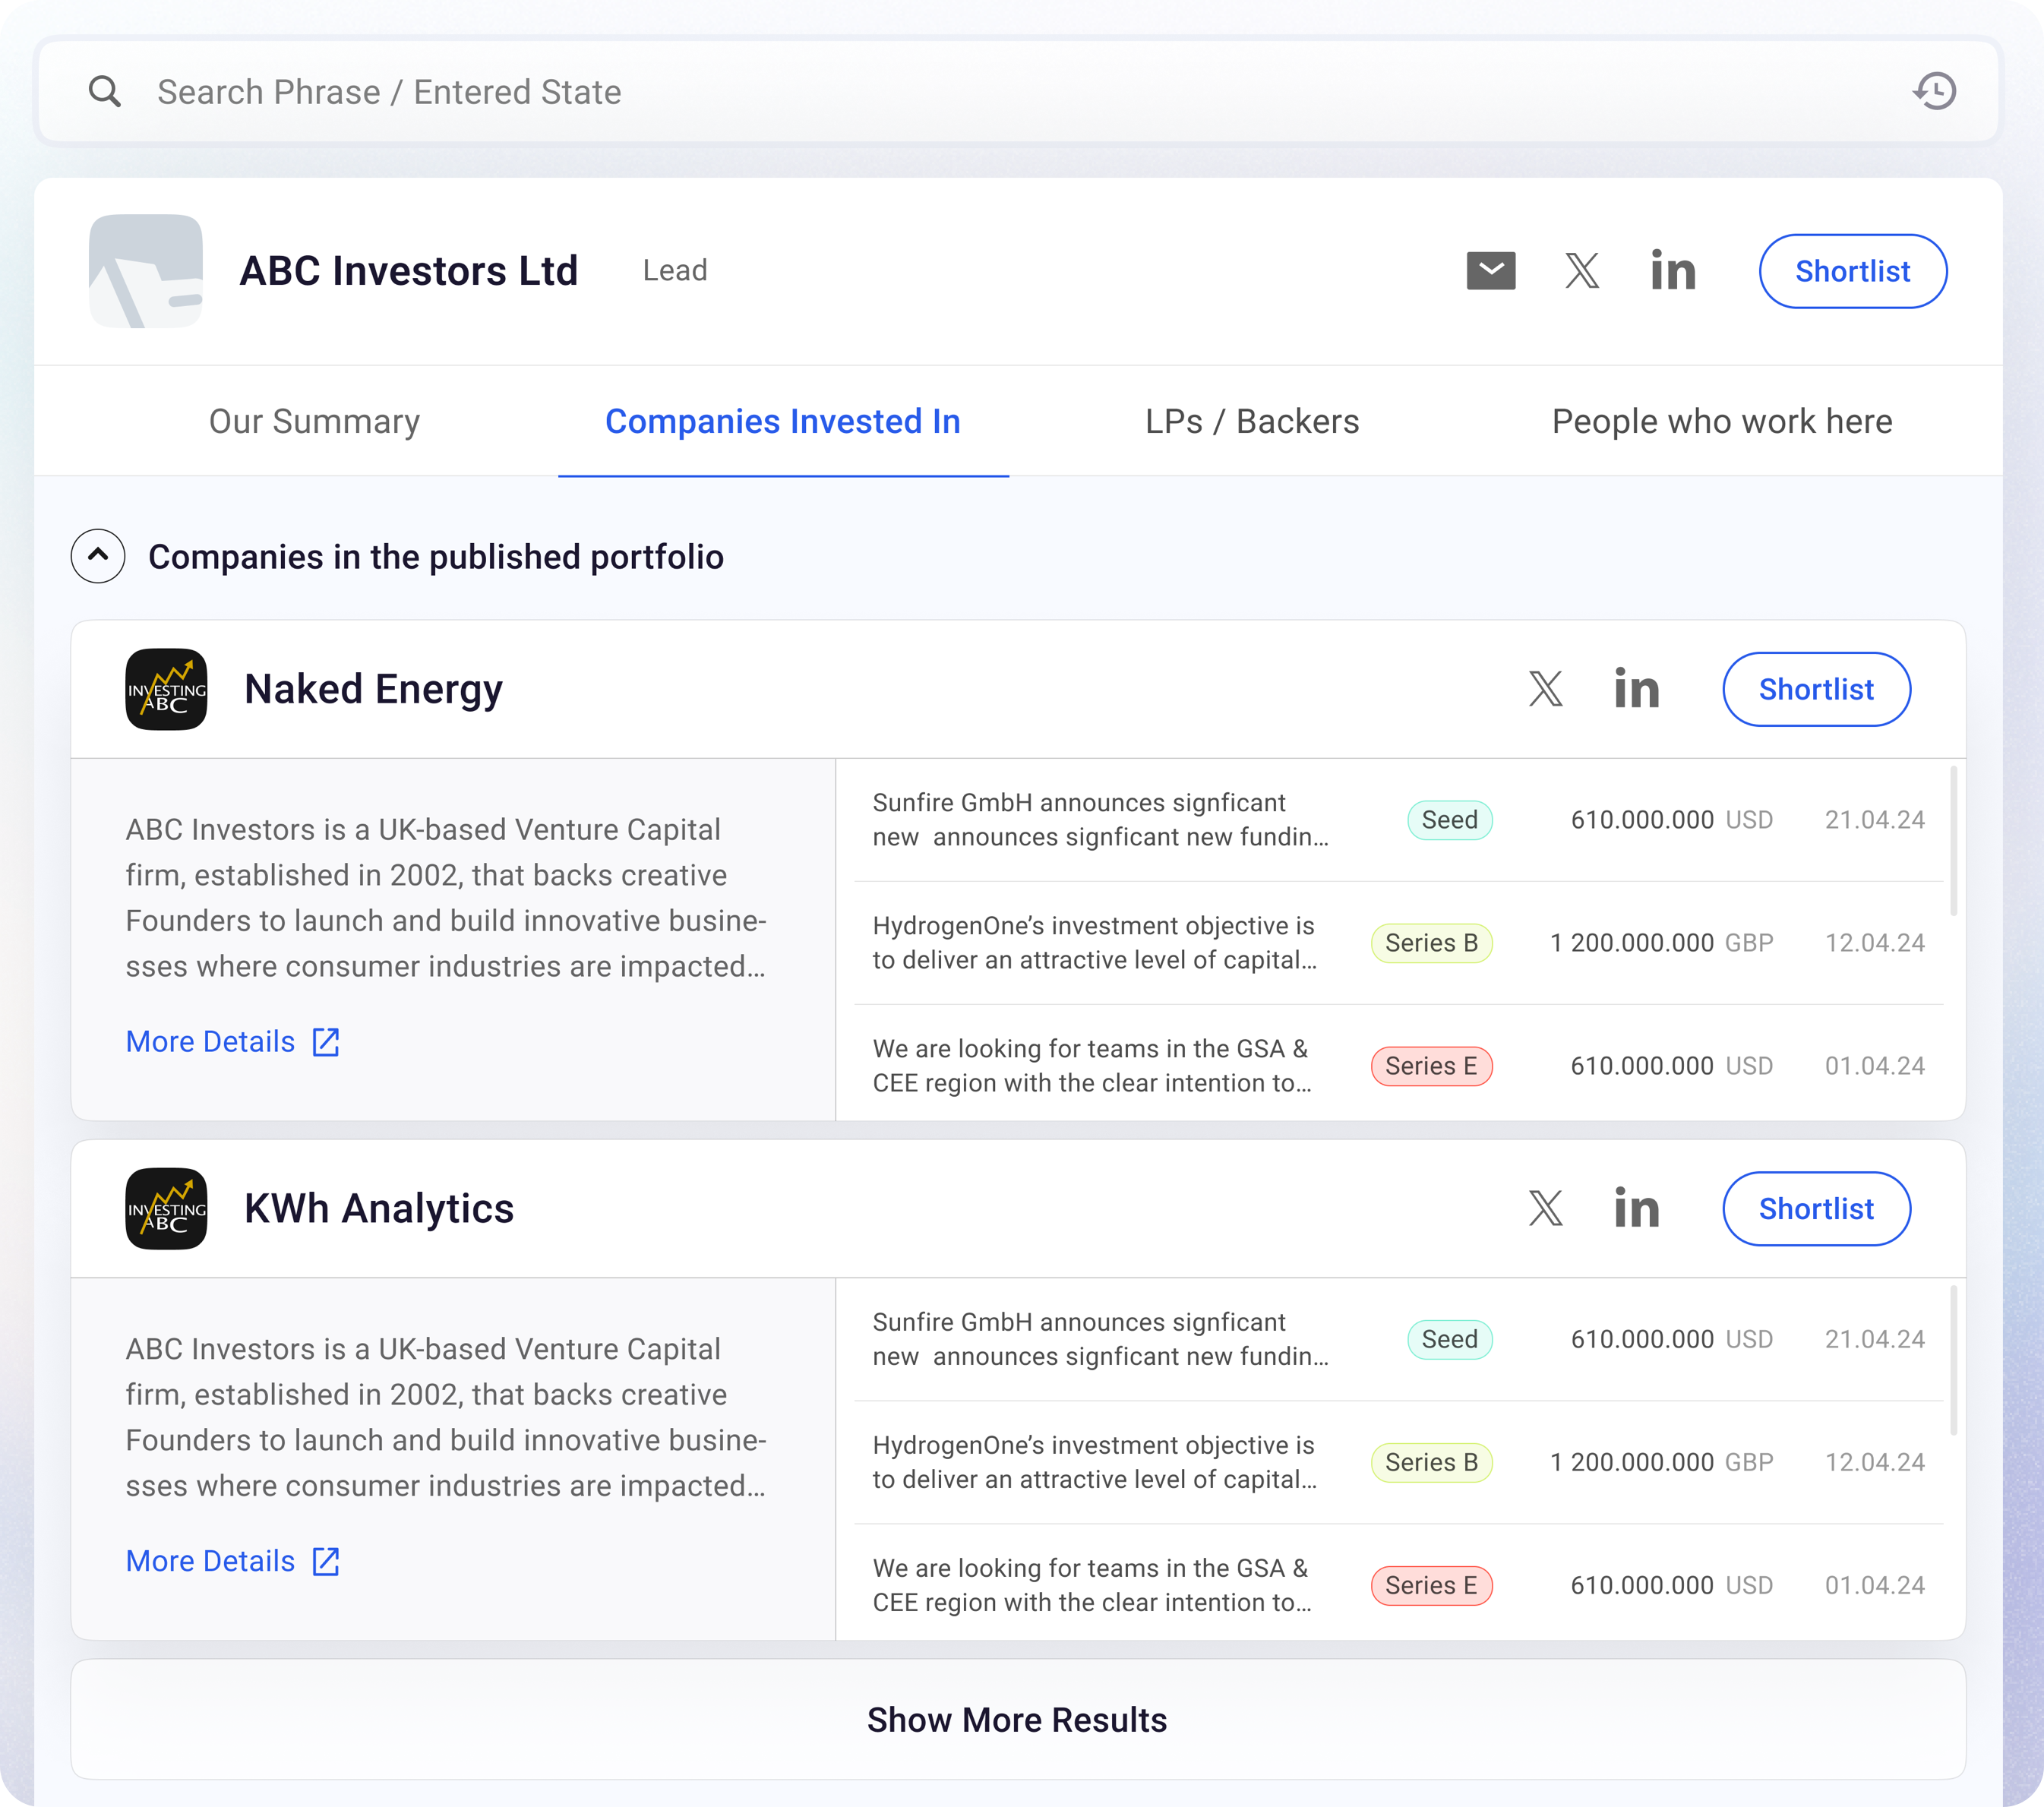2044x1807 pixels.
Task: Click the Lead label beside ABC Investors Ltd
Action: click(675, 271)
